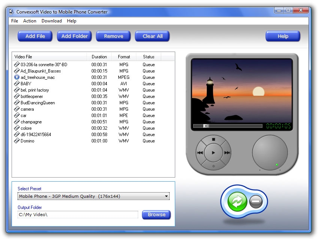This screenshot has height=240, width=319.
Task: Click the rewind control on the phone
Action: (x=199, y=152)
